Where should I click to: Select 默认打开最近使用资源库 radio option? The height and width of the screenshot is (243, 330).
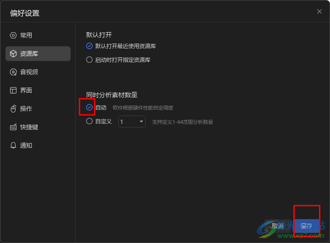coord(89,46)
